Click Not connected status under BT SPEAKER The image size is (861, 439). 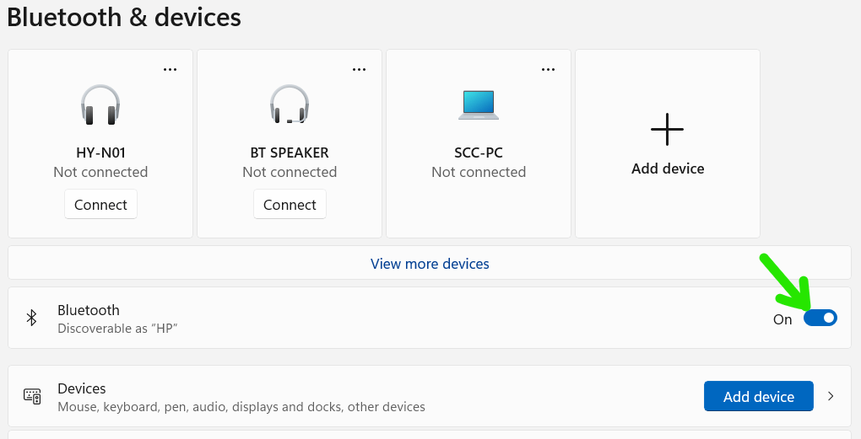click(290, 172)
